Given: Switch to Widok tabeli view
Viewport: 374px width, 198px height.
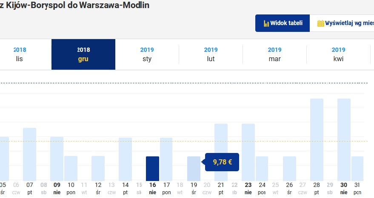Looking at the screenshot, I should (283, 23).
